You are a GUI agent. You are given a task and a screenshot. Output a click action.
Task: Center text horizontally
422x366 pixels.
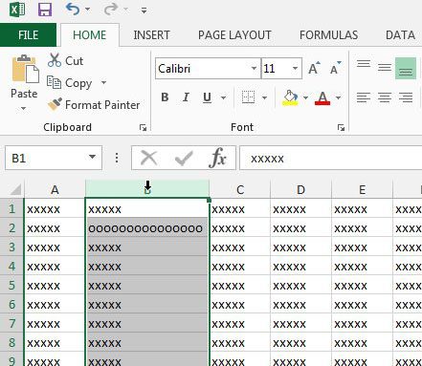pyautogui.click(x=385, y=97)
